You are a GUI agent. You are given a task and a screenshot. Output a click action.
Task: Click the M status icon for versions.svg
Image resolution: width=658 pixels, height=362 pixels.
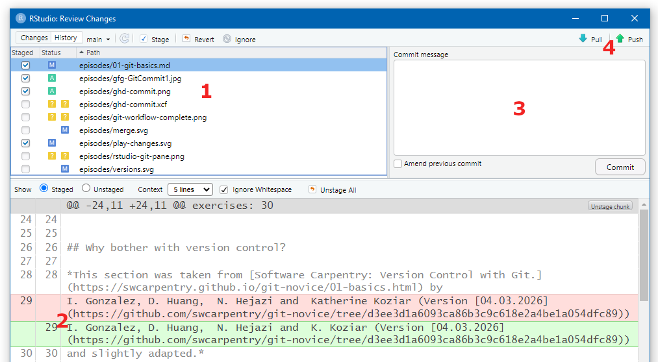[64, 169]
